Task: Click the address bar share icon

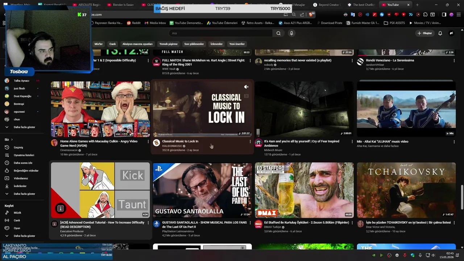Action: pyautogui.click(x=302, y=14)
